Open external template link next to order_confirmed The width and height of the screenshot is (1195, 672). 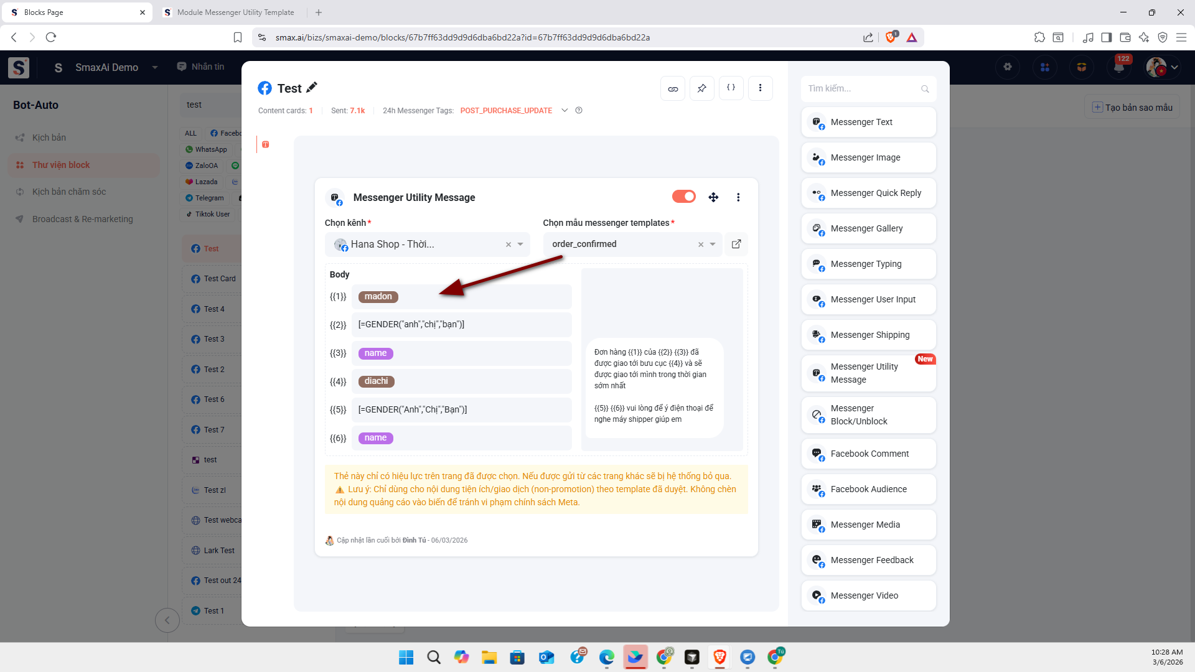pyautogui.click(x=736, y=244)
